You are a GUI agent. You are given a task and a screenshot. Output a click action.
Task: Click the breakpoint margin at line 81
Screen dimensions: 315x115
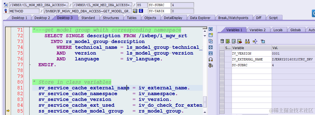point(8,88)
